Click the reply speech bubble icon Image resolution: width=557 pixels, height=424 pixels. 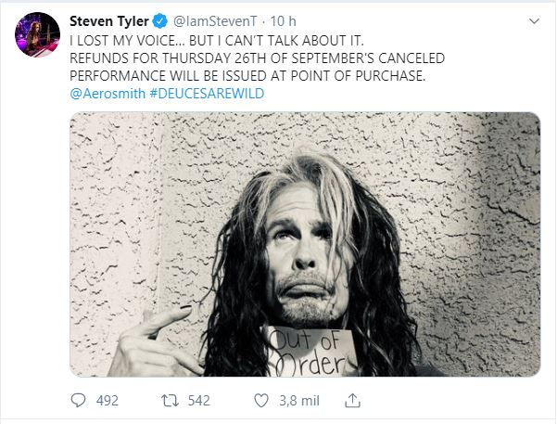(x=79, y=401)
